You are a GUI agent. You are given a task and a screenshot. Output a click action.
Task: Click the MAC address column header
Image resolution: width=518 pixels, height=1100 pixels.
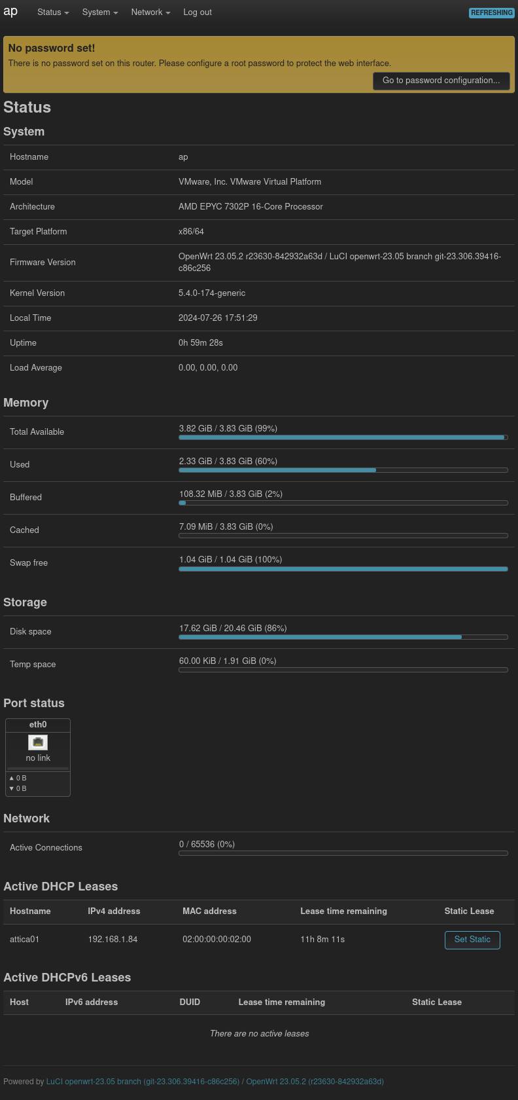209,911
